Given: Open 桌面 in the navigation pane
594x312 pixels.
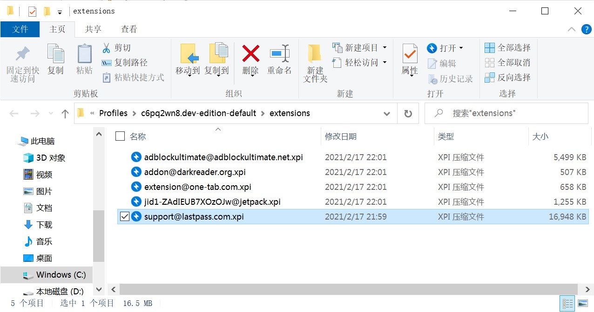Looking at the screenshot, I should click(x=37, y=258).
